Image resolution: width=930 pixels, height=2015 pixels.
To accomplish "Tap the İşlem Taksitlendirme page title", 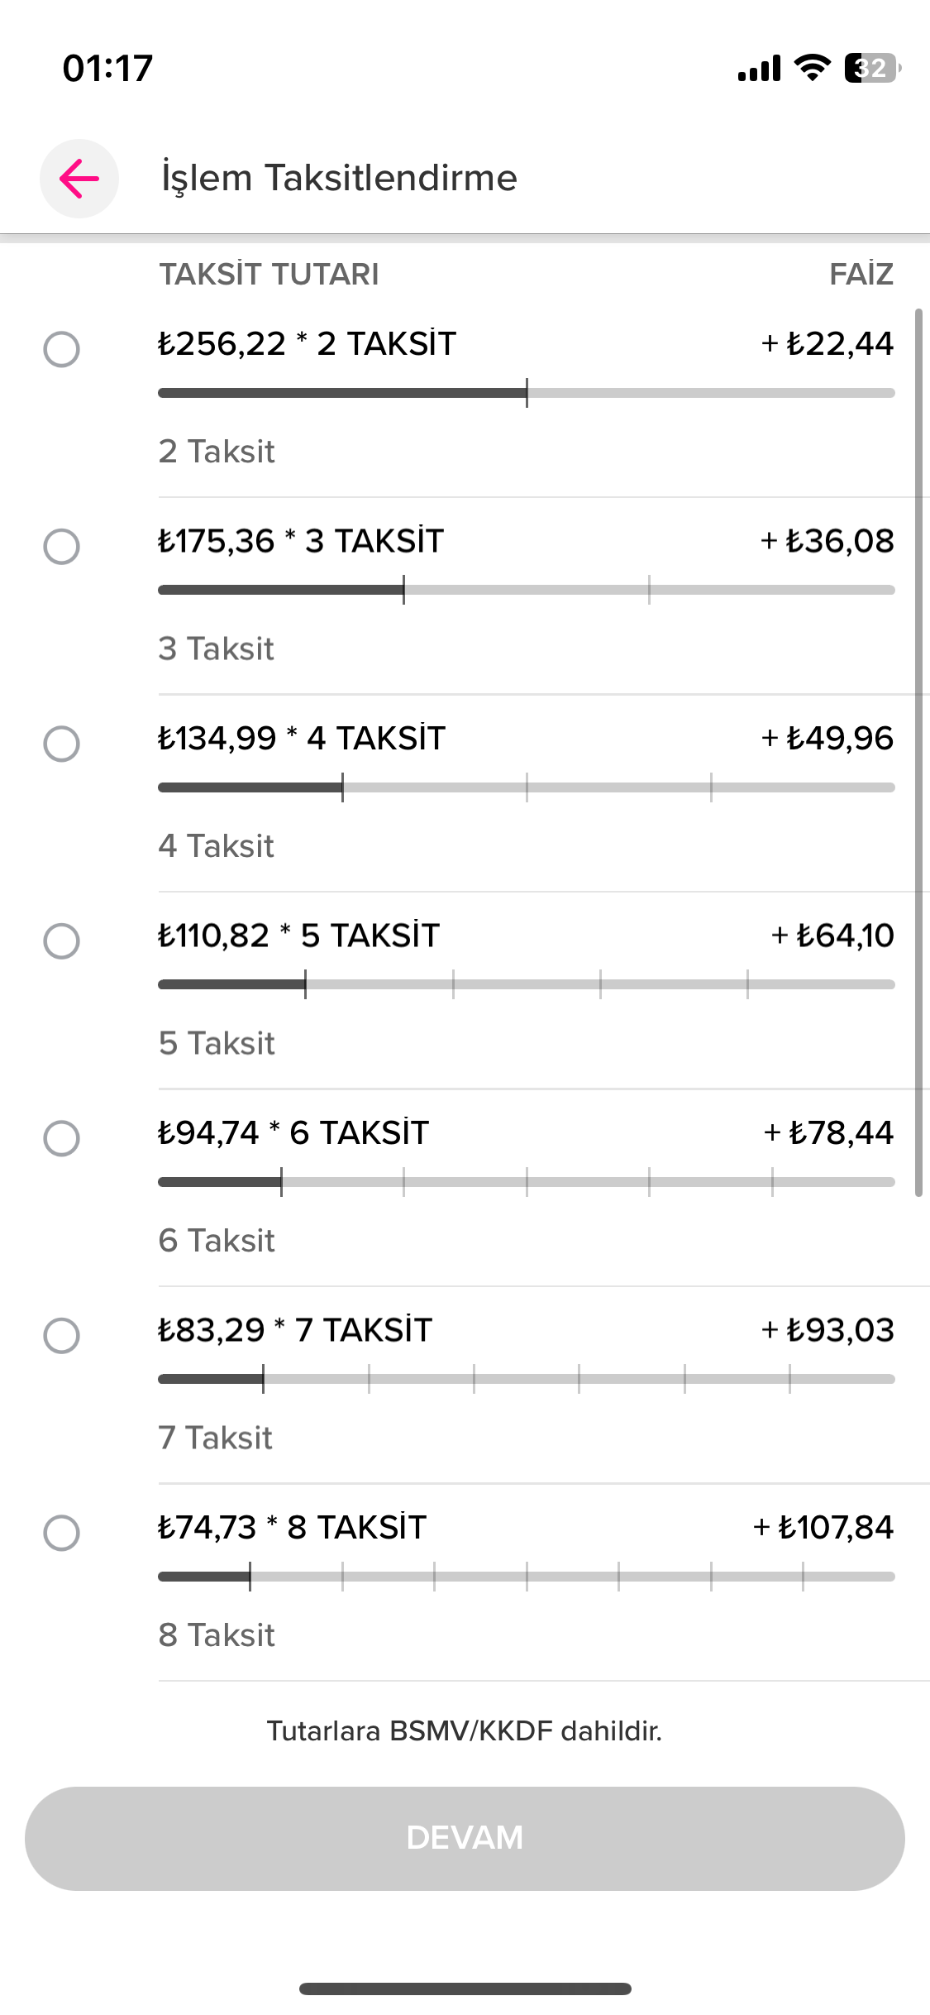I will coord(339,179).
